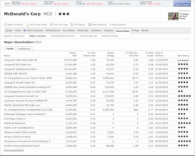Open the Valuation tab
The height and width of the screenshot is (156, 195).
tap(96, 31)
